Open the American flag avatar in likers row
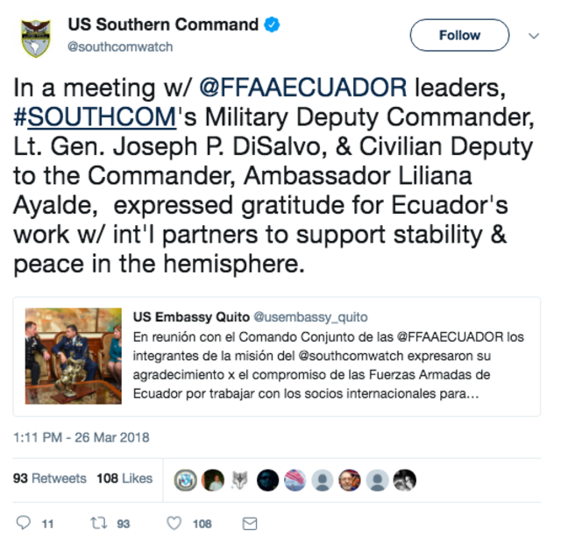Screen dimensions: 561x551 coord(295,480)
